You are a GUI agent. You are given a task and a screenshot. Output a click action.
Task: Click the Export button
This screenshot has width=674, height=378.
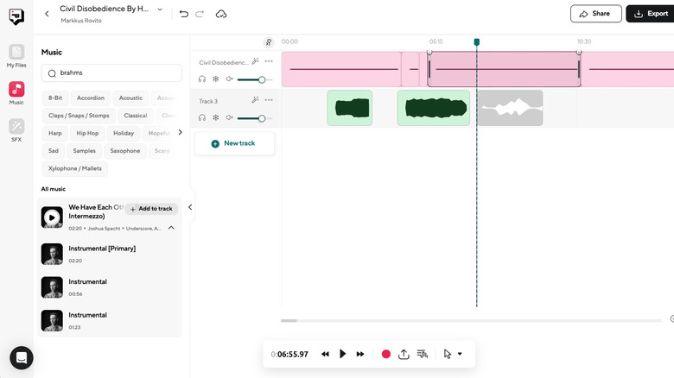click(x=649, y=14)
